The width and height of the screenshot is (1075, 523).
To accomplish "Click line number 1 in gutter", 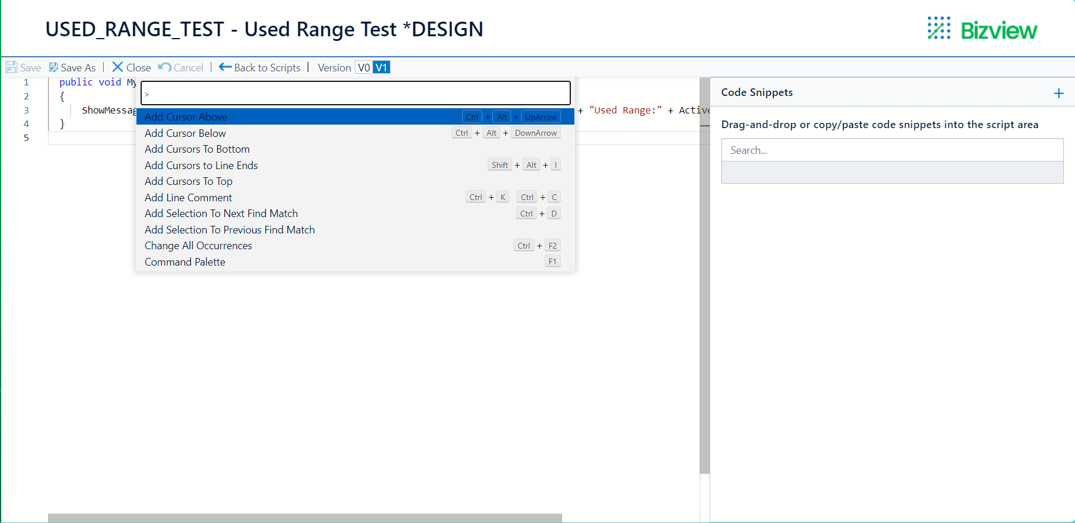I will click(x=26, y=82).
